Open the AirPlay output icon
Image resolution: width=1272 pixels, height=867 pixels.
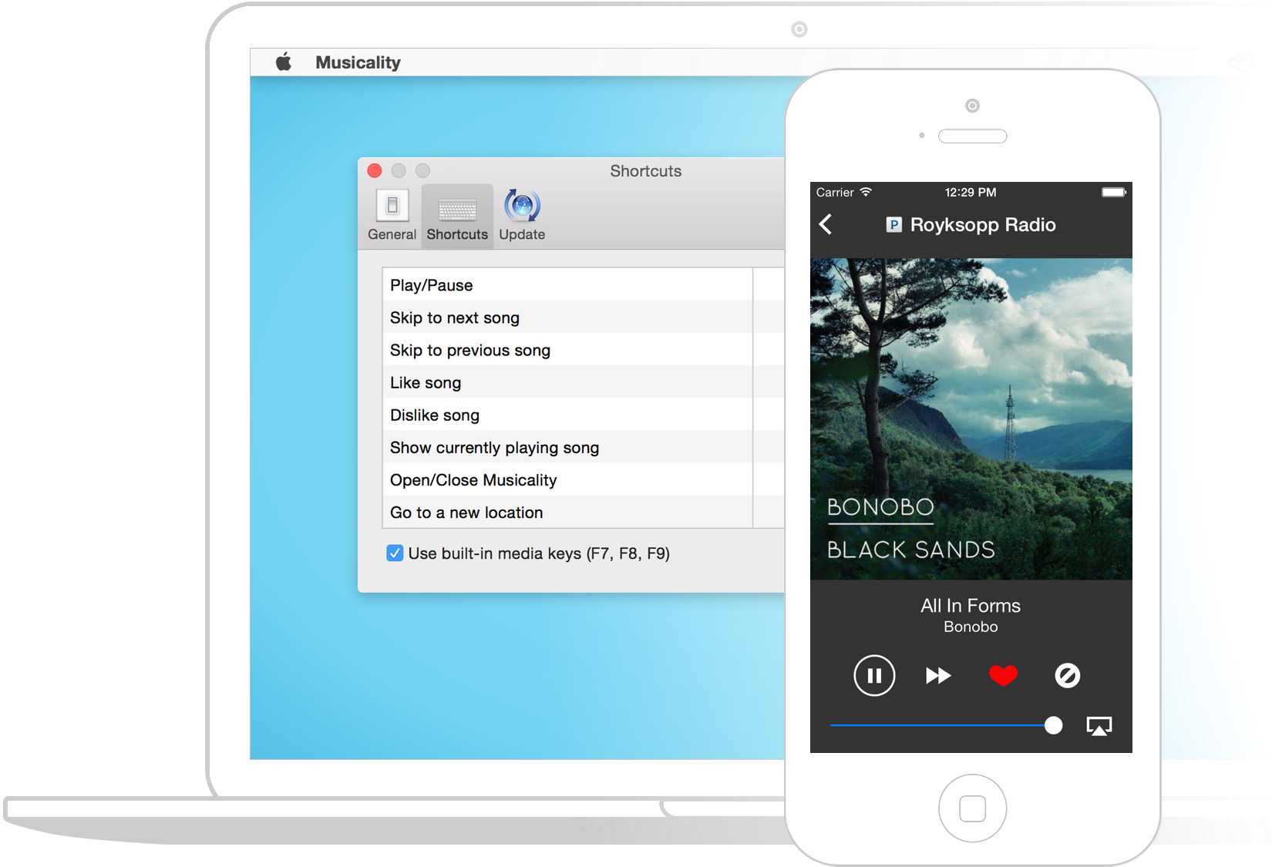tap(1099, 726)
